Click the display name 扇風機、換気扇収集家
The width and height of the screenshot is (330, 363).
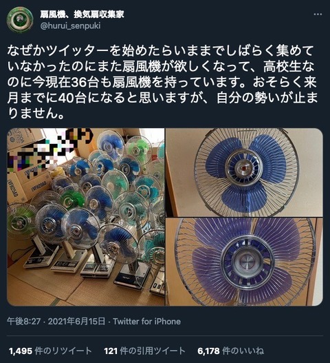82,14
